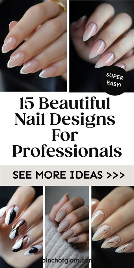The height and width of the screenshot is (268, 134).
Task: Open the pink ombre almond nails photo
Action: pyautogui.click(x=102, y=46)
